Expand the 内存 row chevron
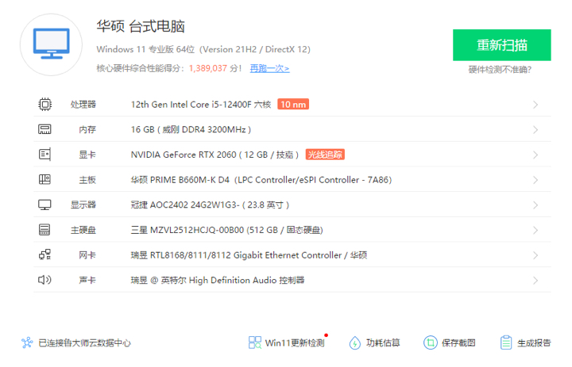The height and width of the screenshot is (367, 572). pyautogui.click(x=535, y=130)
